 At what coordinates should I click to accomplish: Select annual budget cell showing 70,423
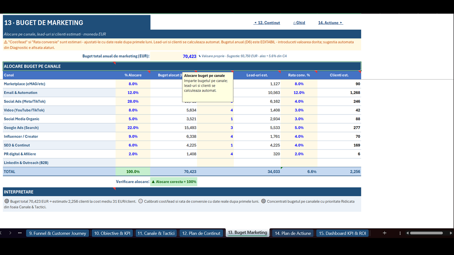click(174, 56)
